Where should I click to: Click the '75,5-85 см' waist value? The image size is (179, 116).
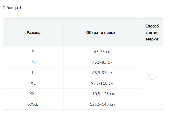coord(102,62)
